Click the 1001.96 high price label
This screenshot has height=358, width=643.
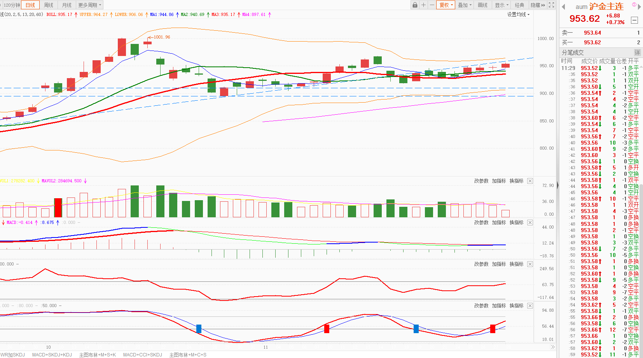pyautogui.click(x=162, y=37)
